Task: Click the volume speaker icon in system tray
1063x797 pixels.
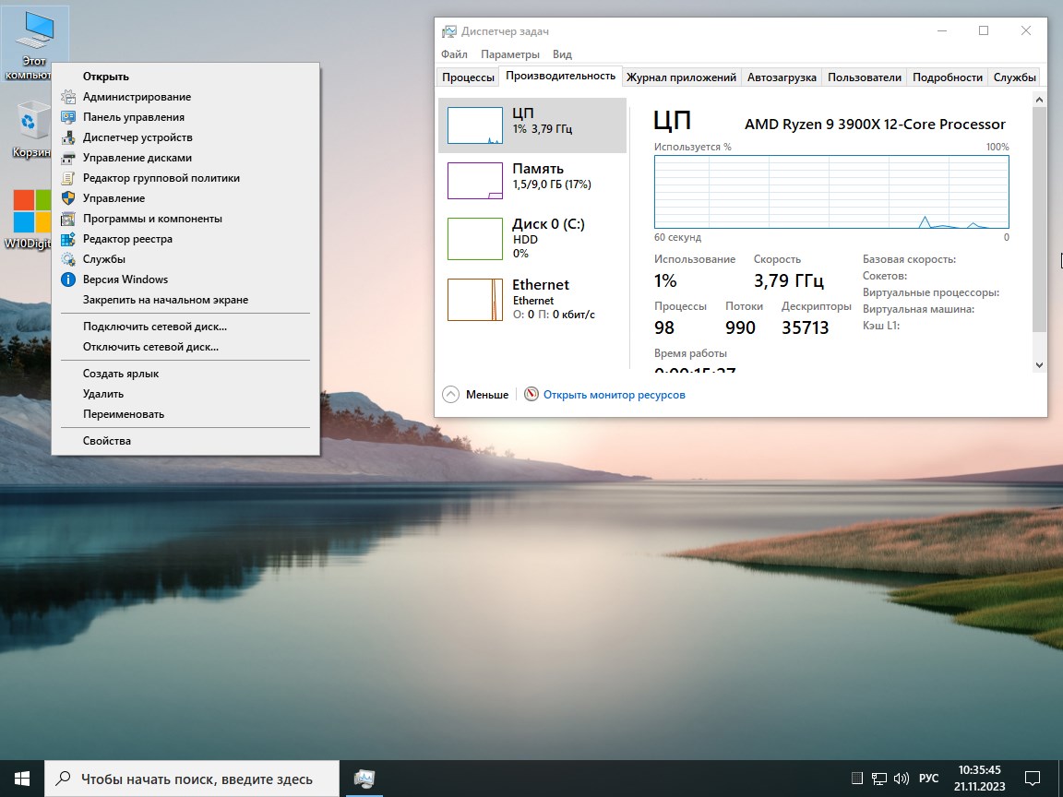Action: pos(901,779)
